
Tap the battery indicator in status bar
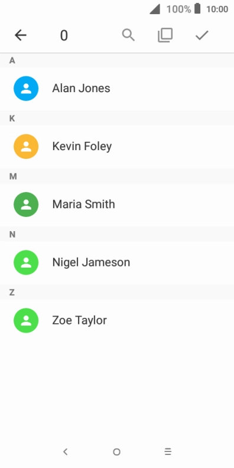point(197,9)
